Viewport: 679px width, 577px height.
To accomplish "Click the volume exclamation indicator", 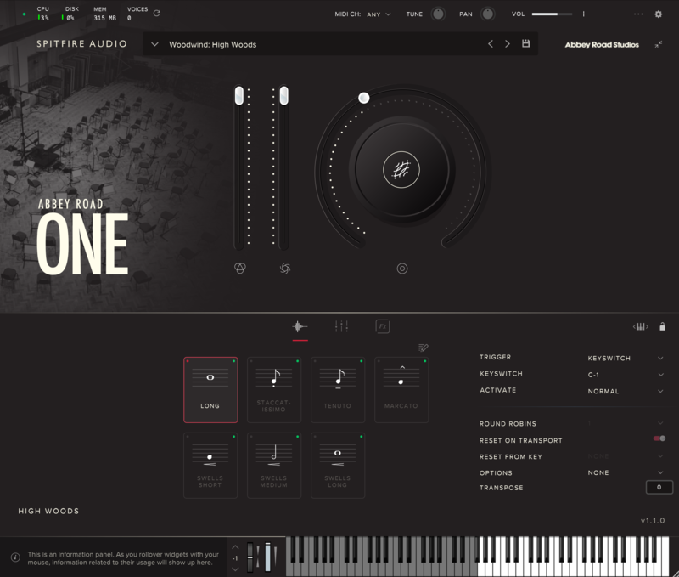I will pos(584,14).
